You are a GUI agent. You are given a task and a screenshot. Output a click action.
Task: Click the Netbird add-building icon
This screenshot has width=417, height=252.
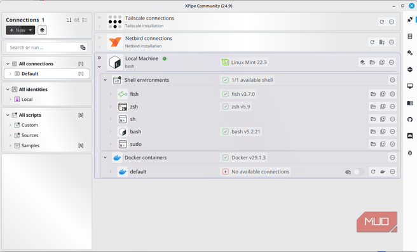(x=381, y=42)
